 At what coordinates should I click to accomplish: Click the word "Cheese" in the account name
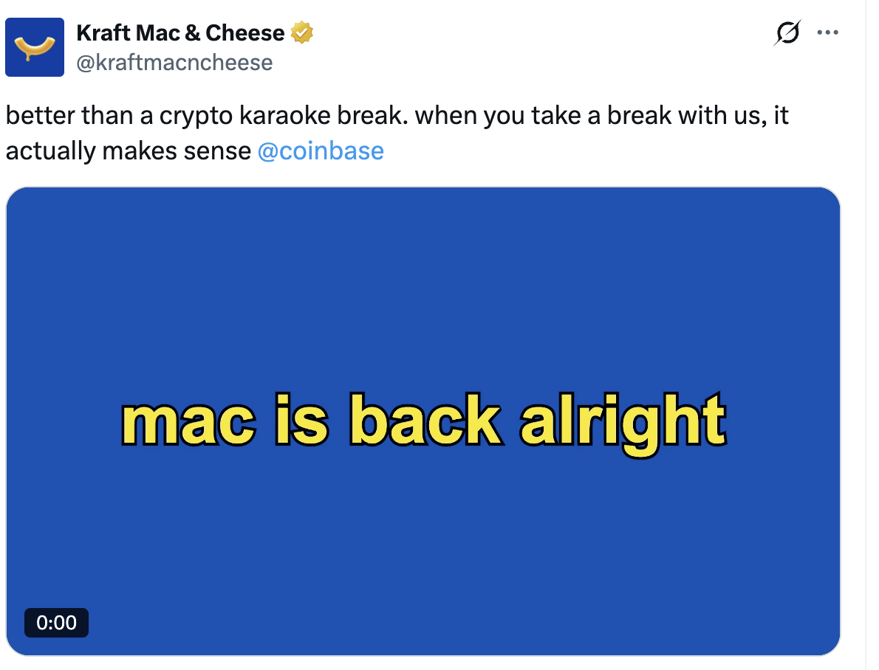245,33
